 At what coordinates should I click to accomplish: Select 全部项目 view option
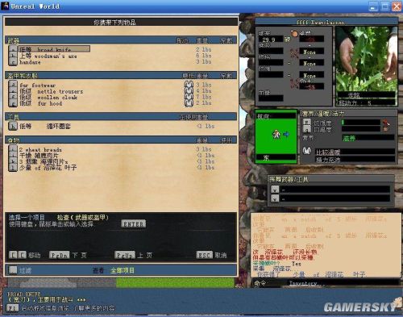(x=123, y=270)
